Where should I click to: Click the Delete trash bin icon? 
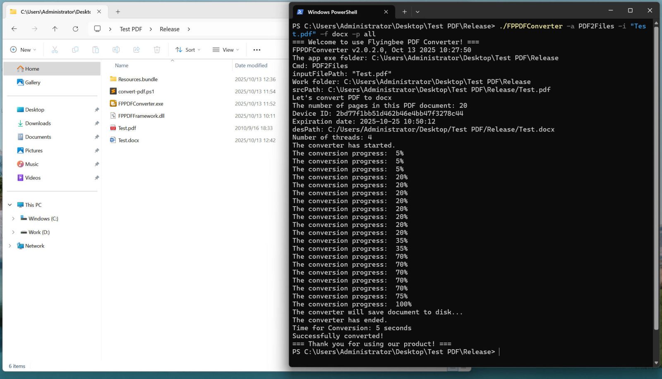(x=157, y=50)
